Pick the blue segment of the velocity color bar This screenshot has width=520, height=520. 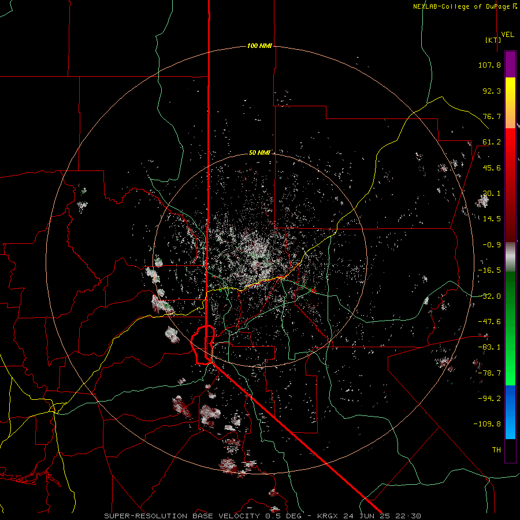[x=510, y=412]
